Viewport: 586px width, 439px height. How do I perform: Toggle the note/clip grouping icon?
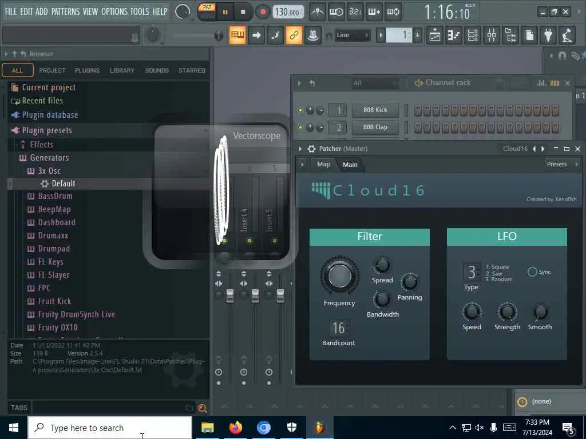click(x=275, y=35)
